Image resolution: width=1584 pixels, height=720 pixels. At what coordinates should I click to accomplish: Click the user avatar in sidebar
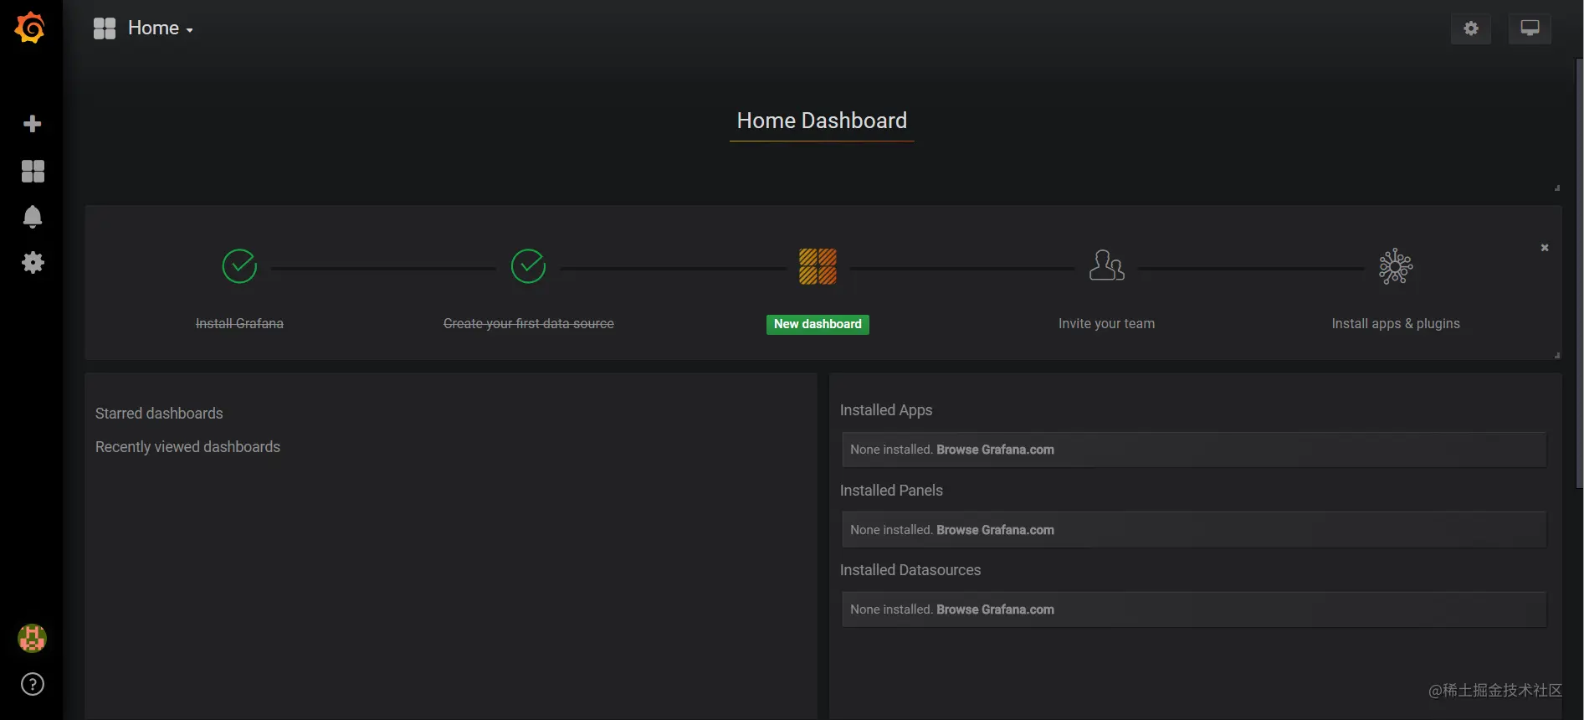coord(32,639)
